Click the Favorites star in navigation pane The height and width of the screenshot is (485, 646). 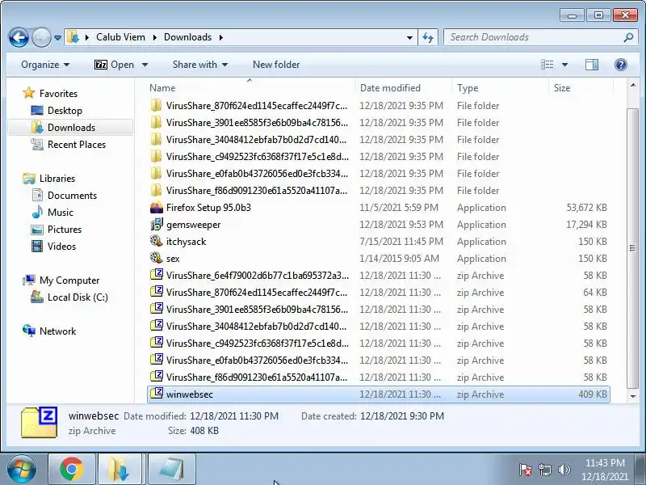pyautogui.click(x=28, y=93)
